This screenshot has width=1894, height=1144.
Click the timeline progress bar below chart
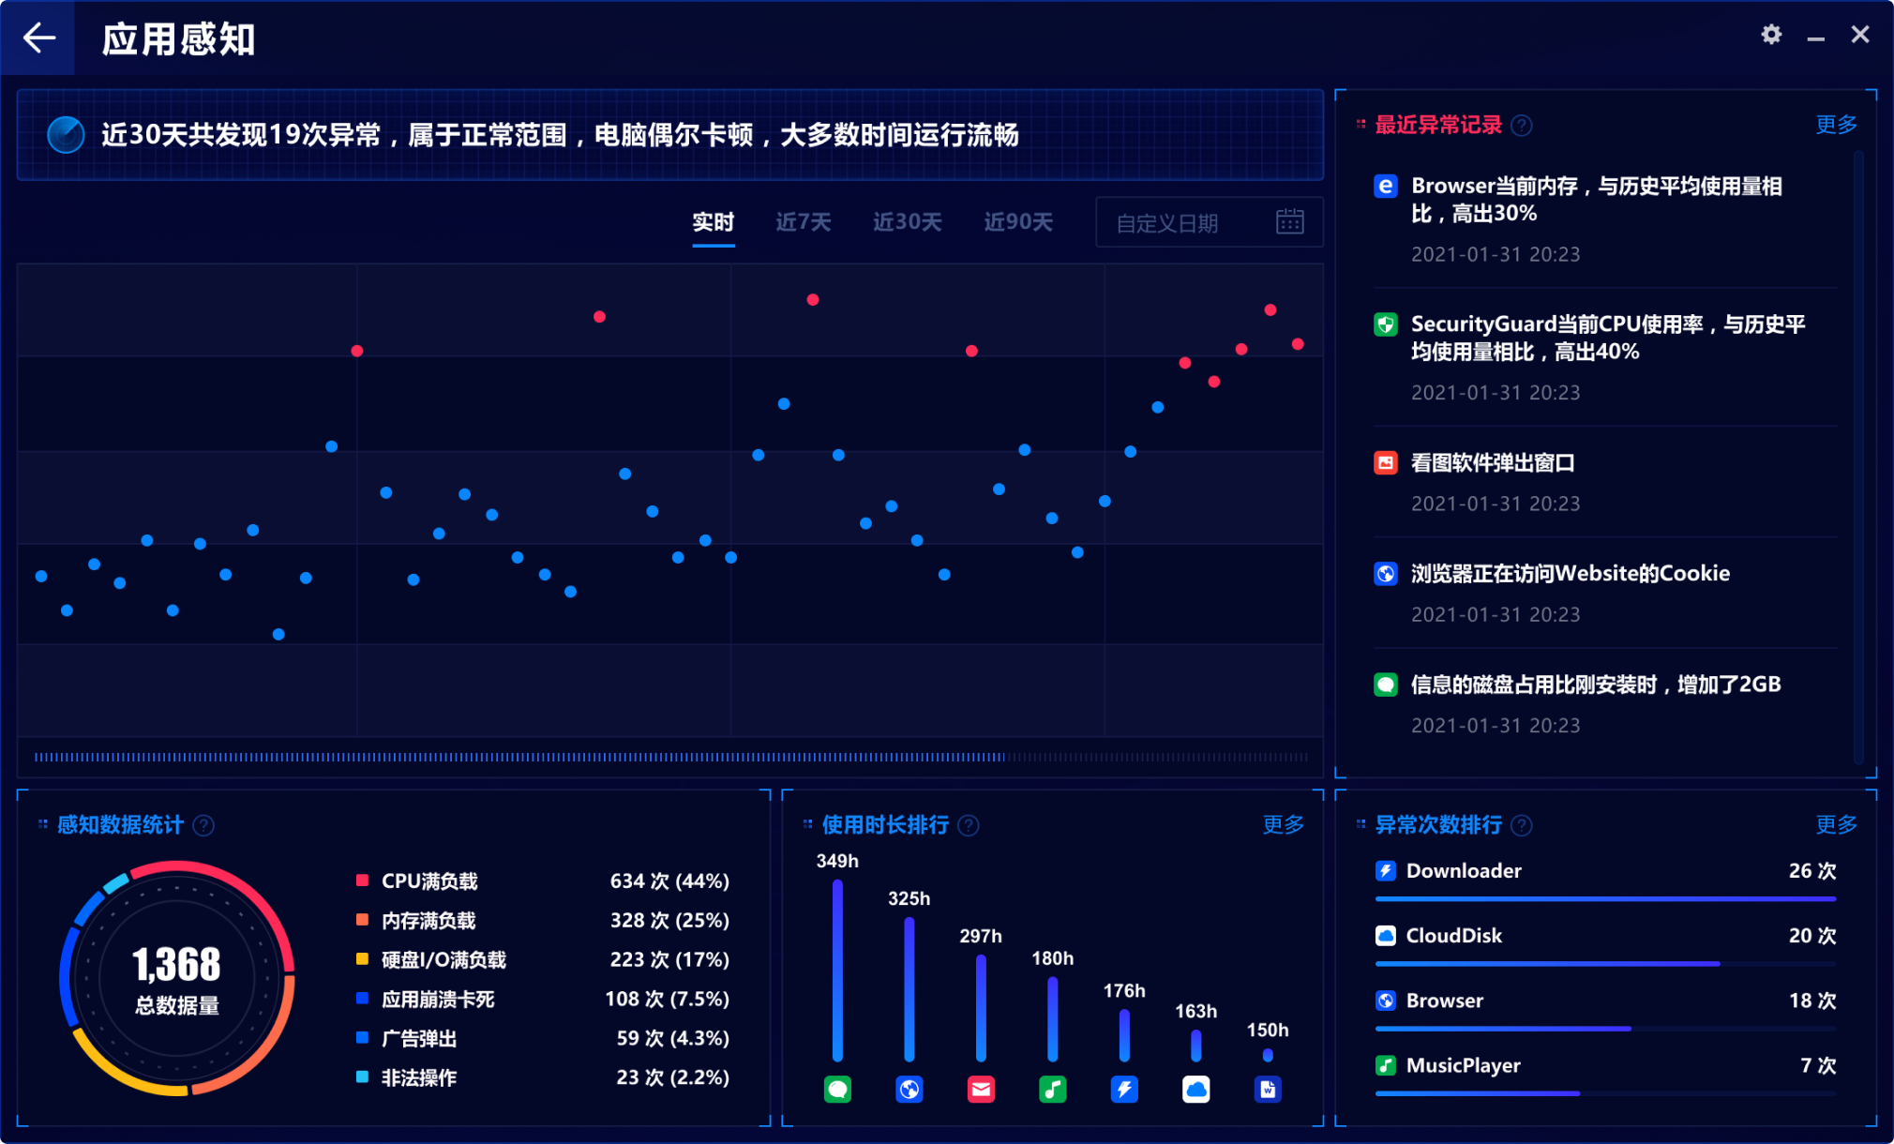pos(669,757)
